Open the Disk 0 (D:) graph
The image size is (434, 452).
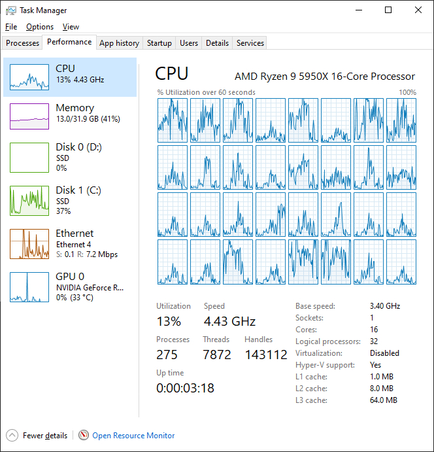point(29,158)
